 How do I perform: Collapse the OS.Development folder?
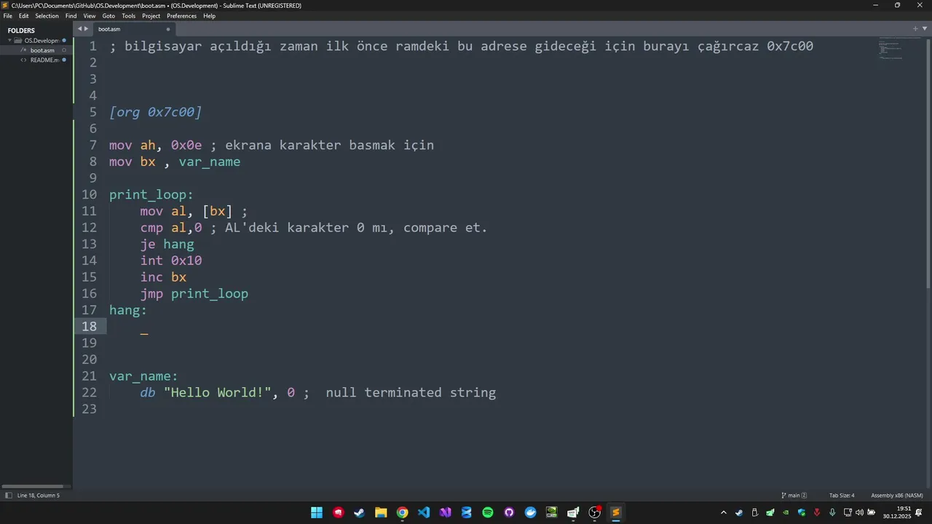click(9, 41)
